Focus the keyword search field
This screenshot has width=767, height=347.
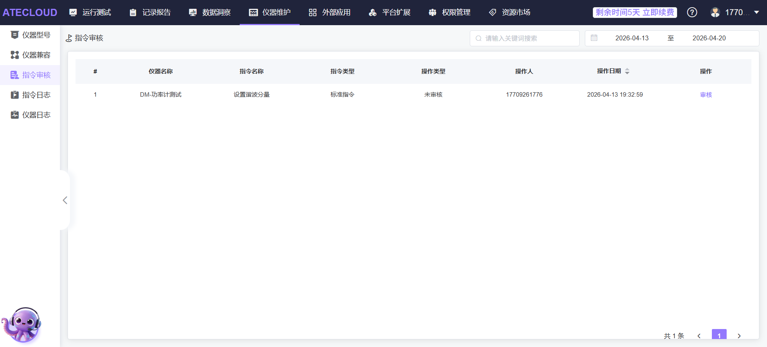(525, 38)
